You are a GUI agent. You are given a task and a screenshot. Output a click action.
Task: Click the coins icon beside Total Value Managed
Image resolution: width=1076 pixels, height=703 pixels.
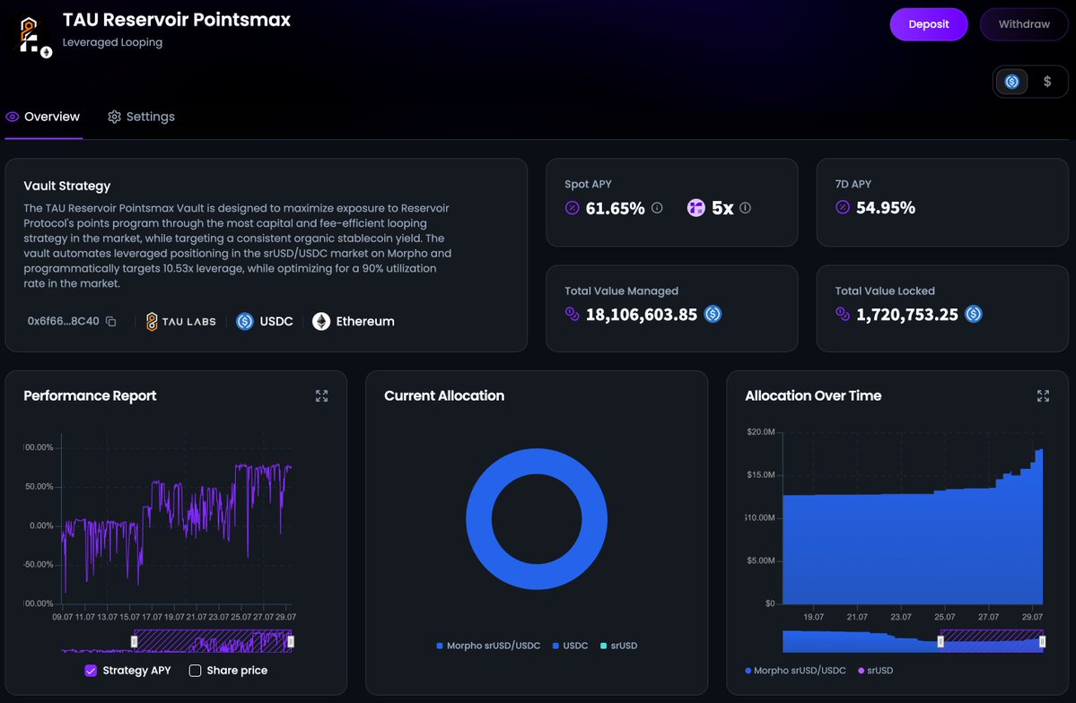click(573, 314)
